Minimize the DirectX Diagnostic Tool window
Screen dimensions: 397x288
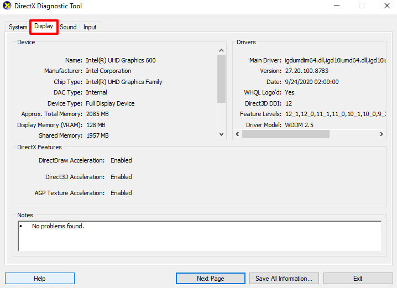(x=337, y=6)
